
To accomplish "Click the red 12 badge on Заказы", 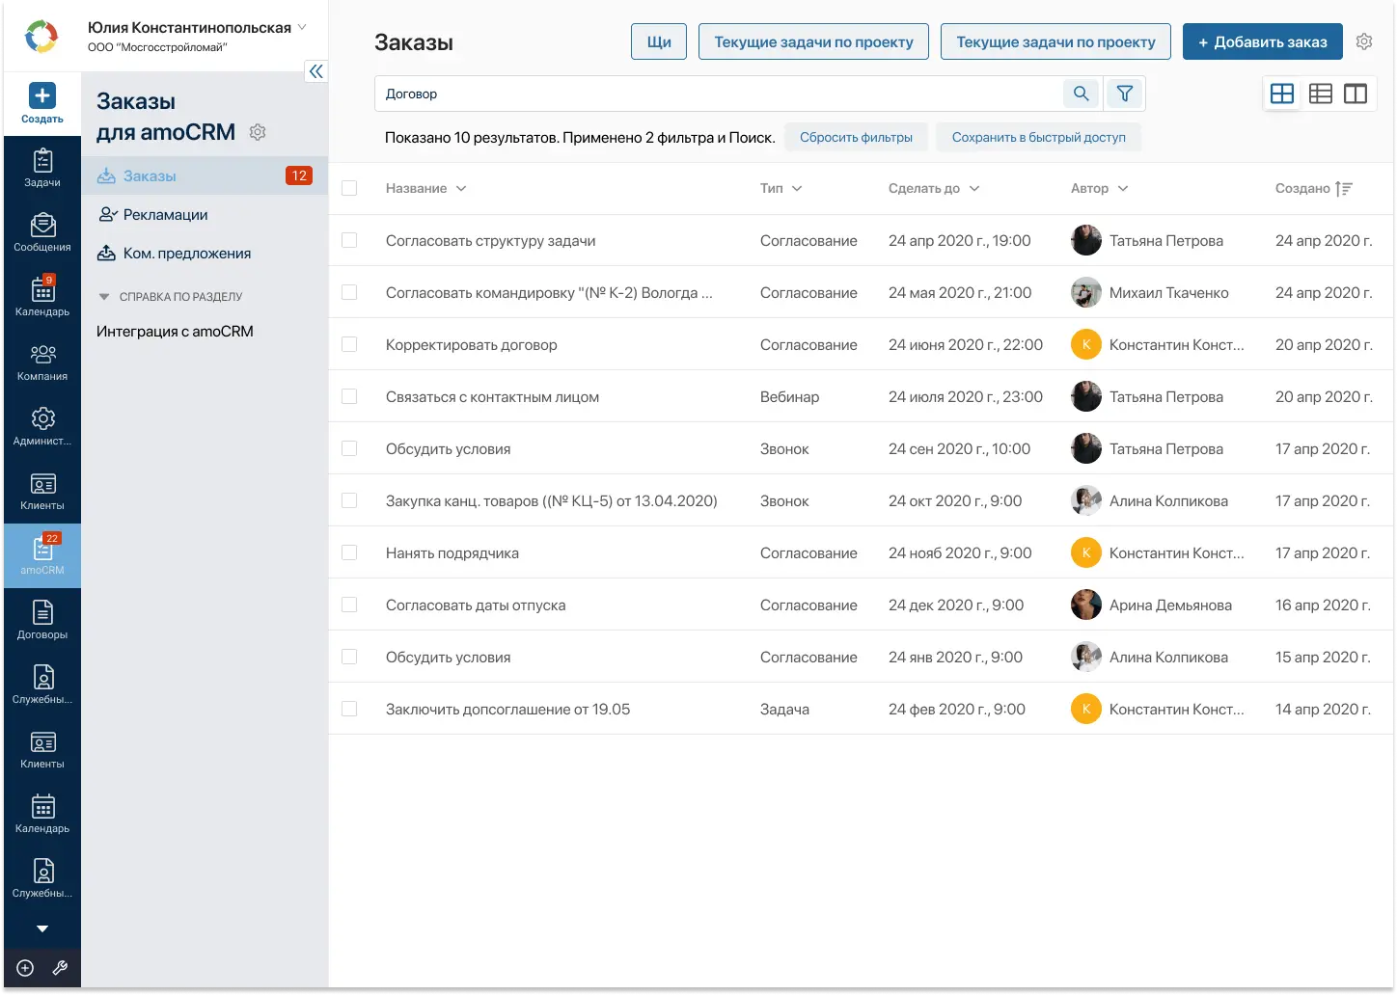I will click(299, 175).
